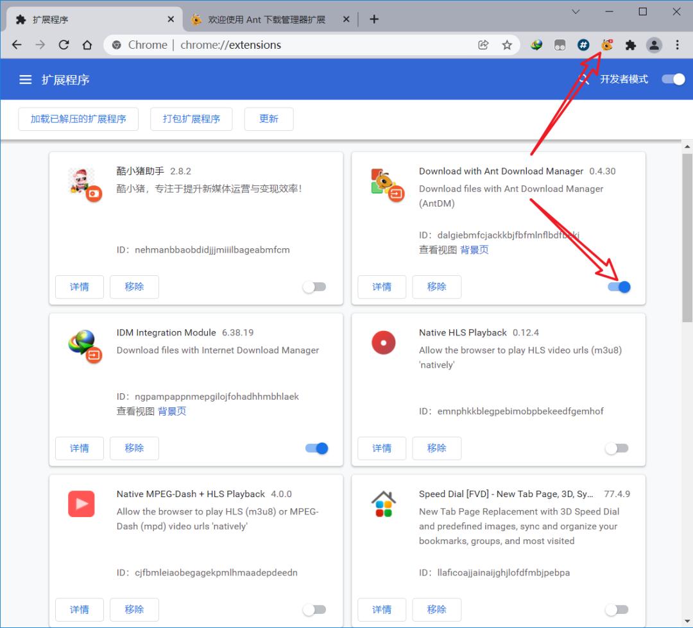693x628 pixels.
Task: Click 加载已解压的扩展程序 button
Action: pyautogui.click(x=78, y=119)
